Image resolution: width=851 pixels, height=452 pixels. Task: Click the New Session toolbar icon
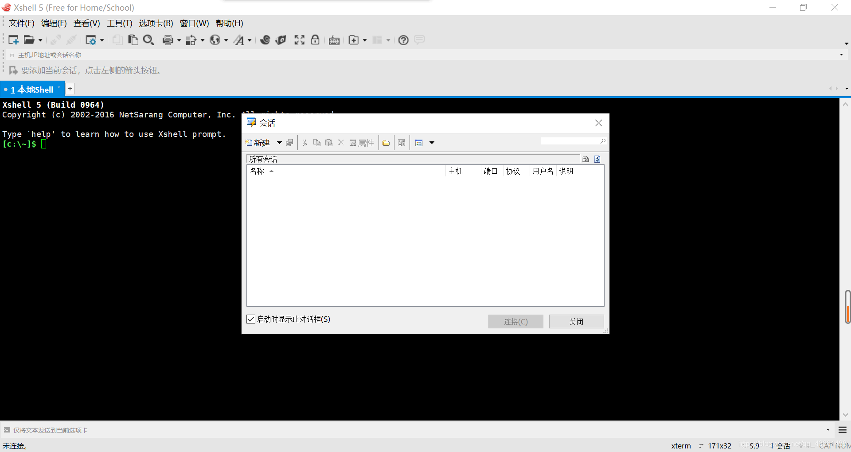[x=13, y=40]
